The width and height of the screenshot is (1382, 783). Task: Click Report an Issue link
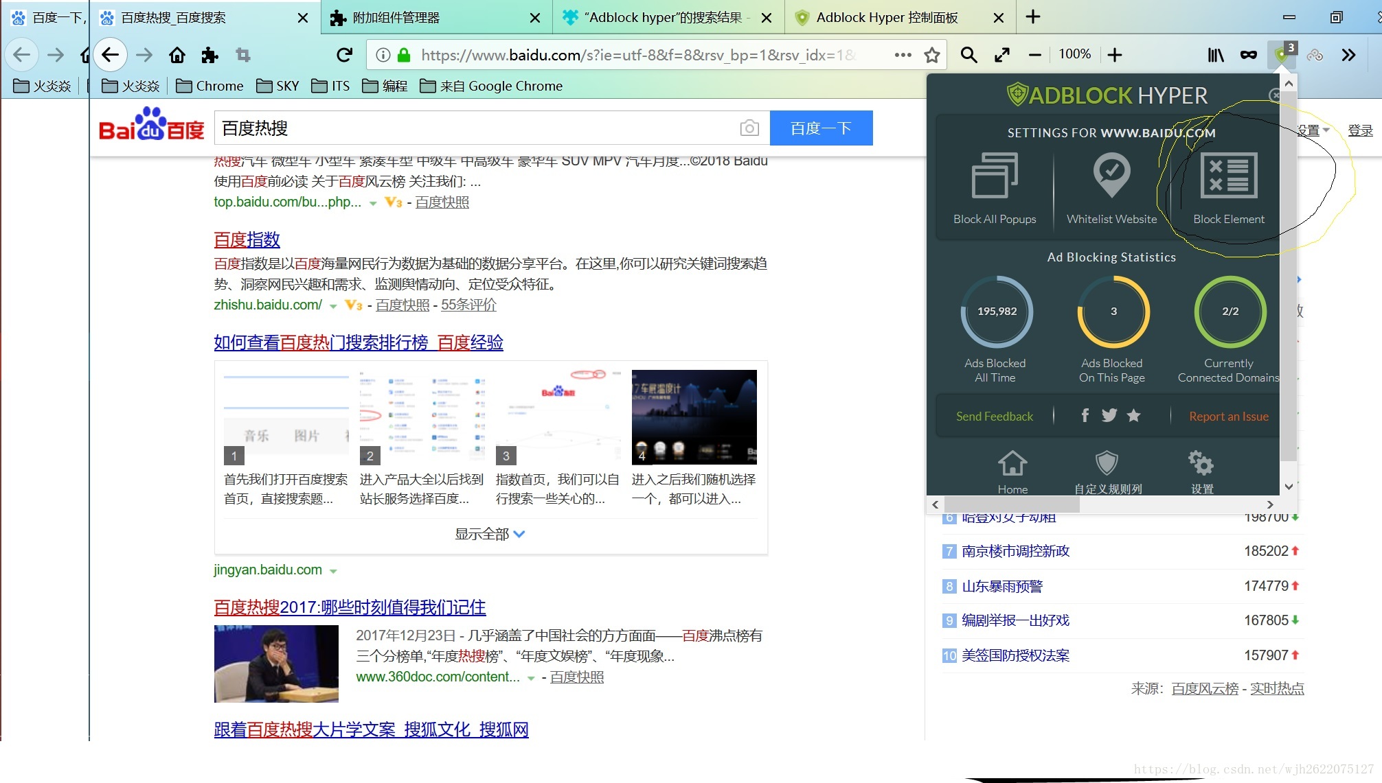(1229, 417)
